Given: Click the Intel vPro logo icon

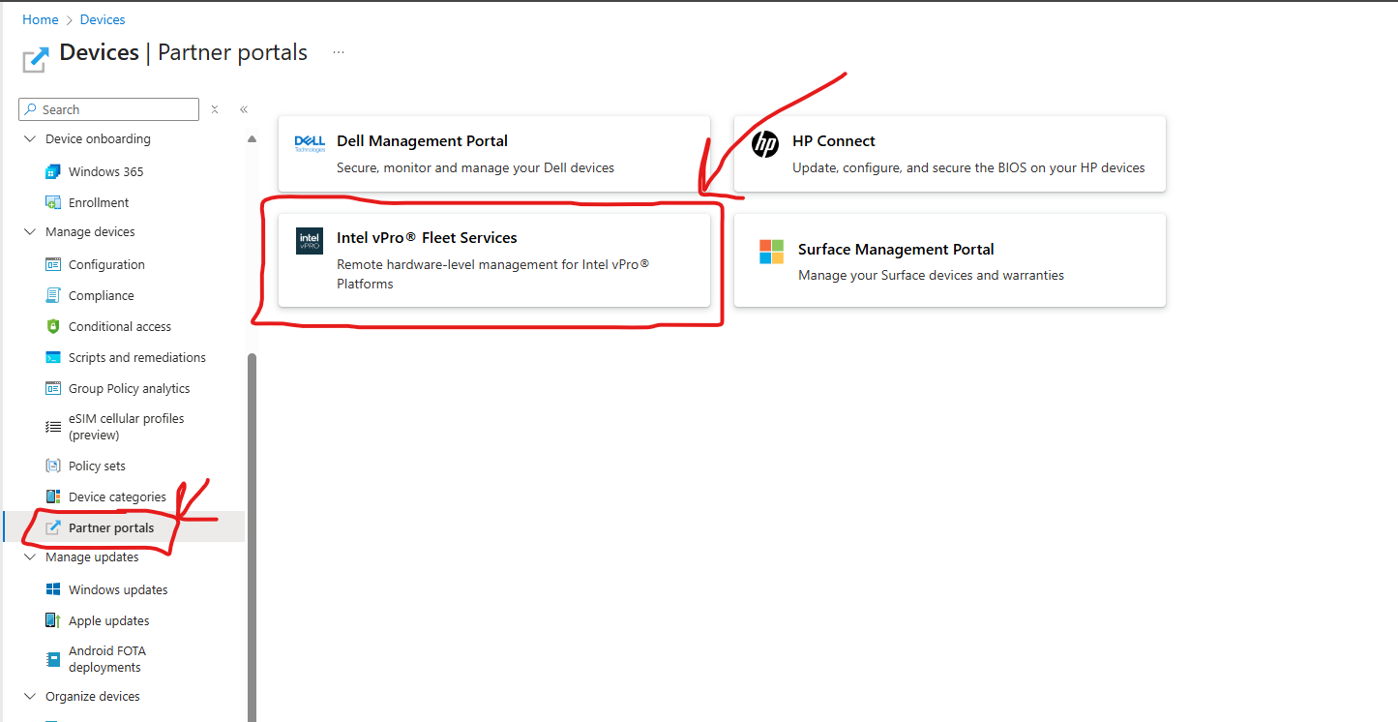Looking at the screenshot, I should 310,241.
